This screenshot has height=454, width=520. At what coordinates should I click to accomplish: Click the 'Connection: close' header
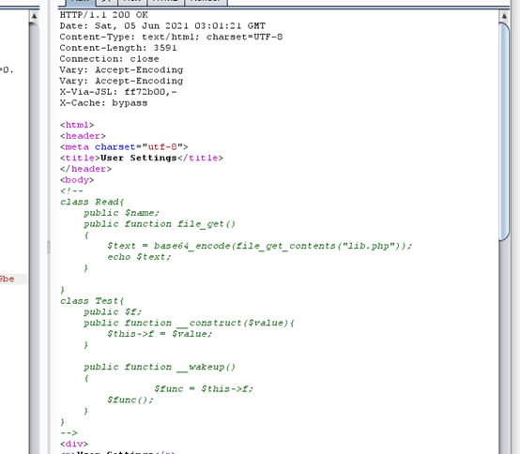[110, 59]
